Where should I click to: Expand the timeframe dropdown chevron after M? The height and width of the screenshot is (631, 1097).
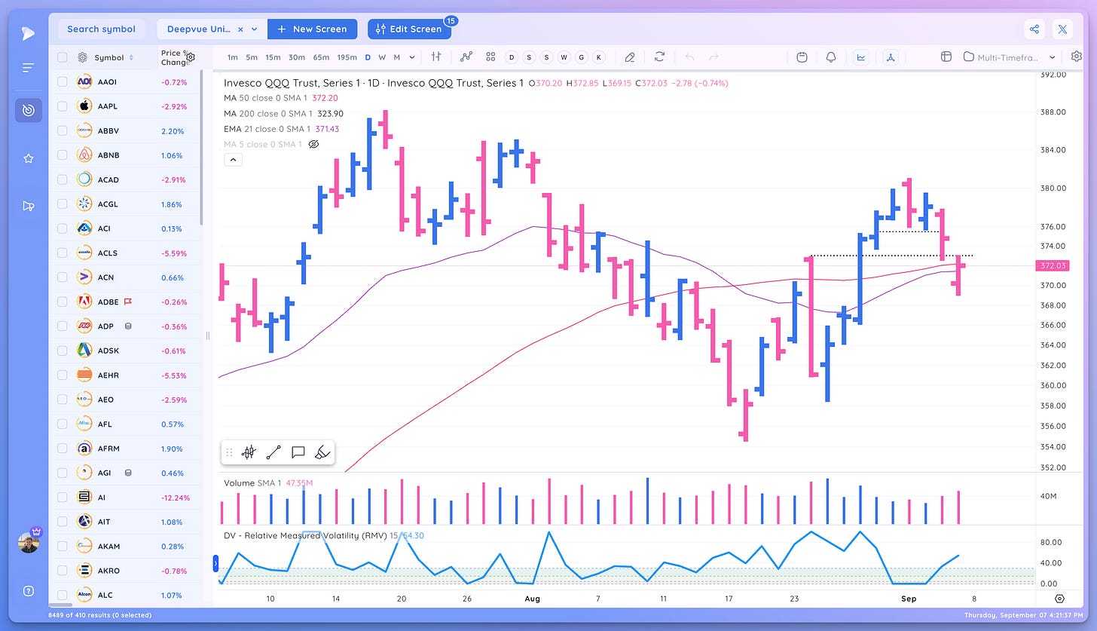[x=412, y=57]
